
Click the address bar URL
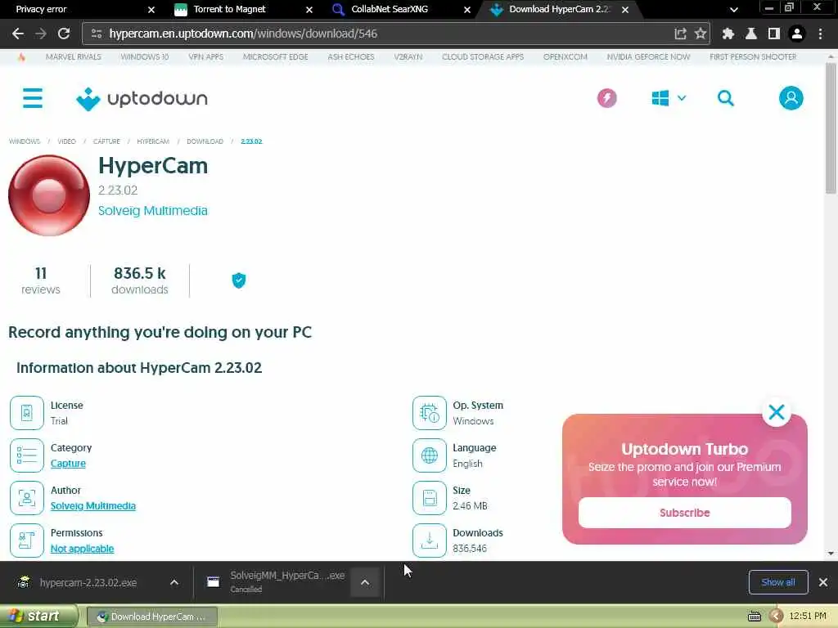point(243,34)
